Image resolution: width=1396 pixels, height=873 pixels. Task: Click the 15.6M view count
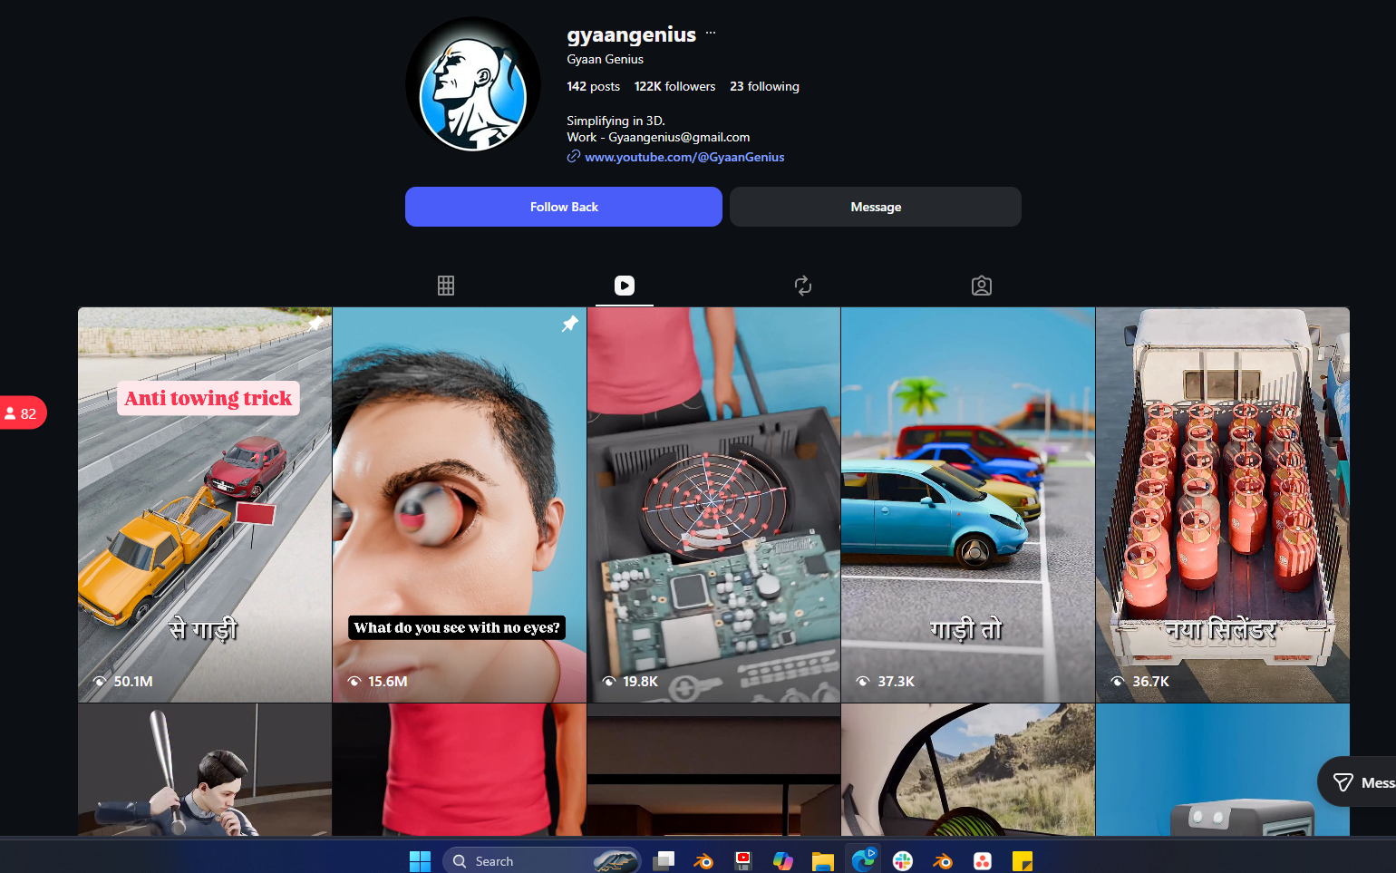point(388,681)
